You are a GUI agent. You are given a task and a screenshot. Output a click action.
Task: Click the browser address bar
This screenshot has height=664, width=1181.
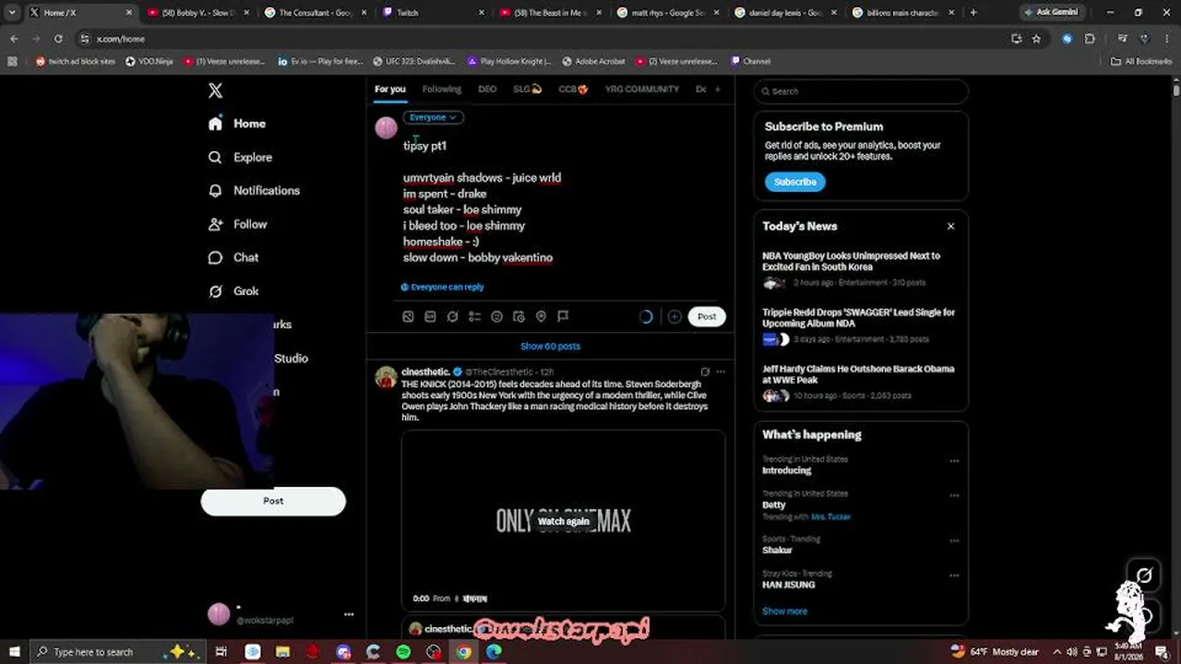[544, 39]
